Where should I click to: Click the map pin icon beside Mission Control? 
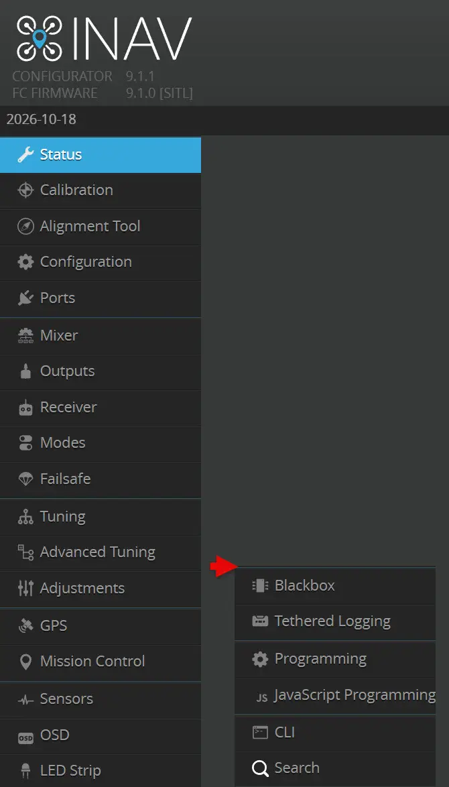pos(25,662)
